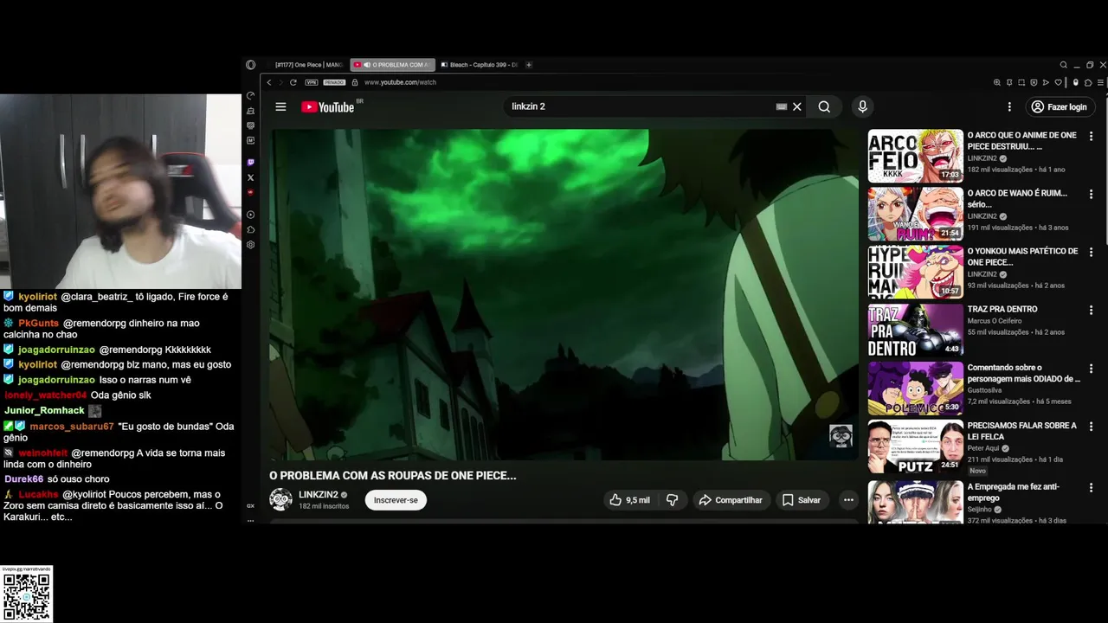The width and height of the screenshot is (1108, 623).
Task: Open the GX Control speedometer sidebar icon
Action: pyautogui.click(x=250, y=95)
